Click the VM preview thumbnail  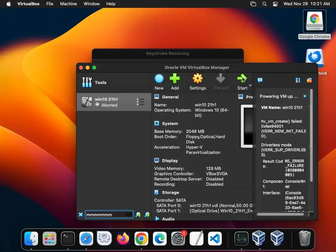247,126
